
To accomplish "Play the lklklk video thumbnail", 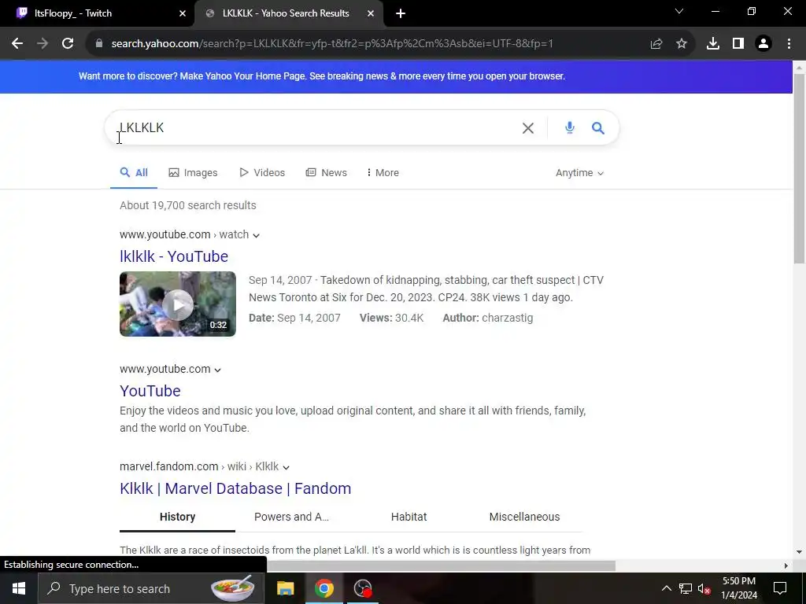I will (x=178, y=304).
